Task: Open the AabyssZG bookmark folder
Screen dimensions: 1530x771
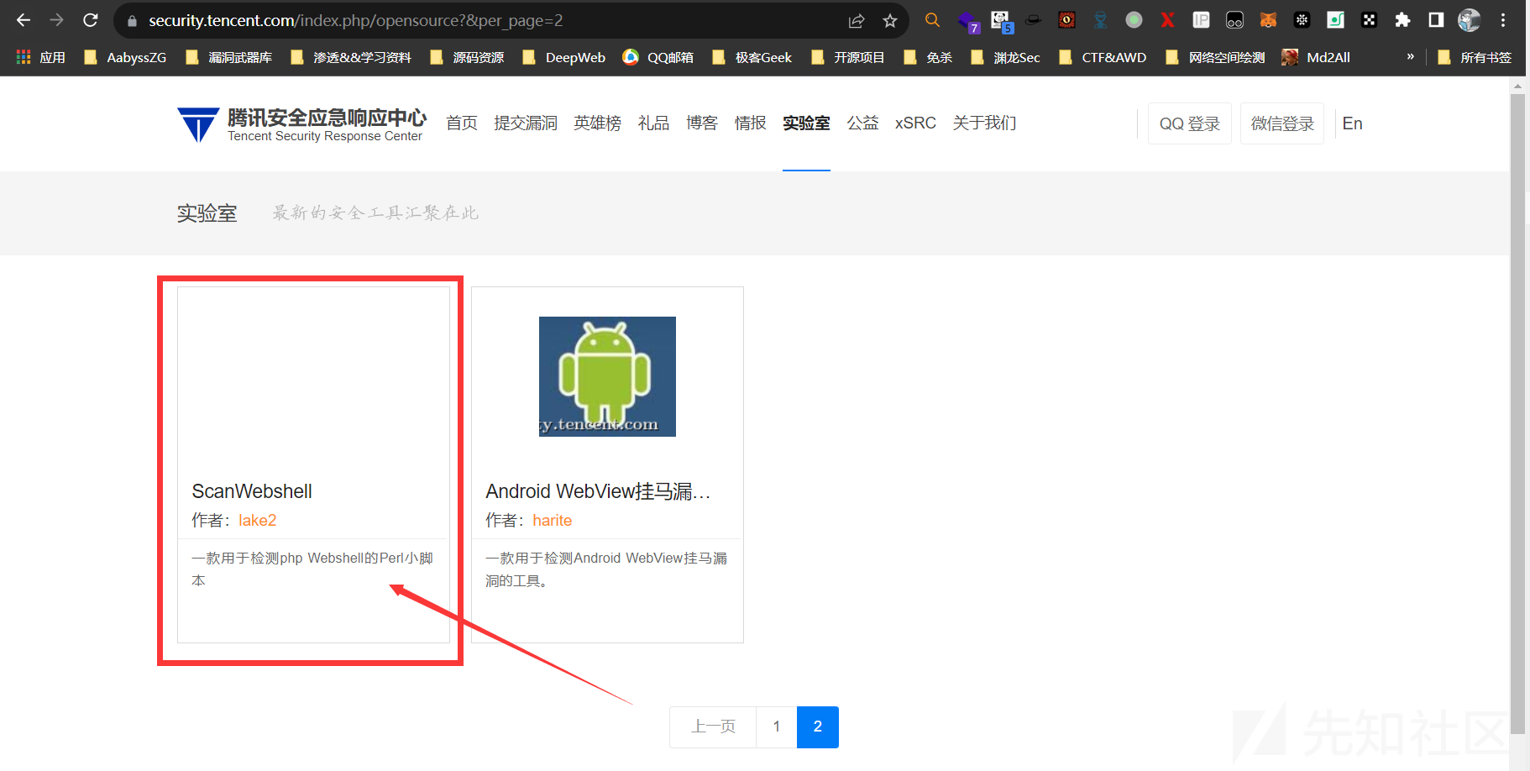Action: point(125,57)
